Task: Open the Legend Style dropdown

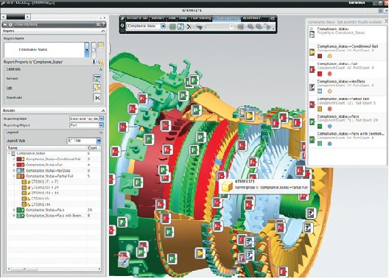Action: 99,141
